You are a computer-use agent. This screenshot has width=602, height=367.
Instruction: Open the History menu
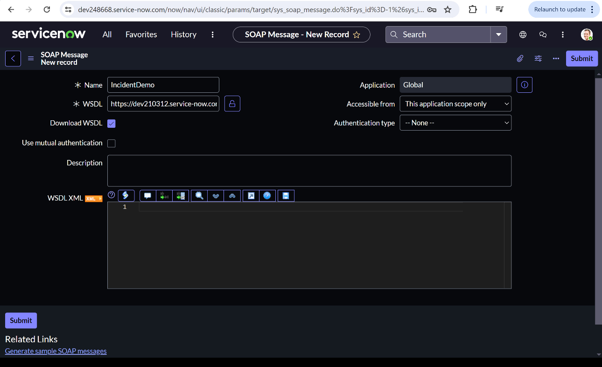pyautogui.click(x=183, y=35)
